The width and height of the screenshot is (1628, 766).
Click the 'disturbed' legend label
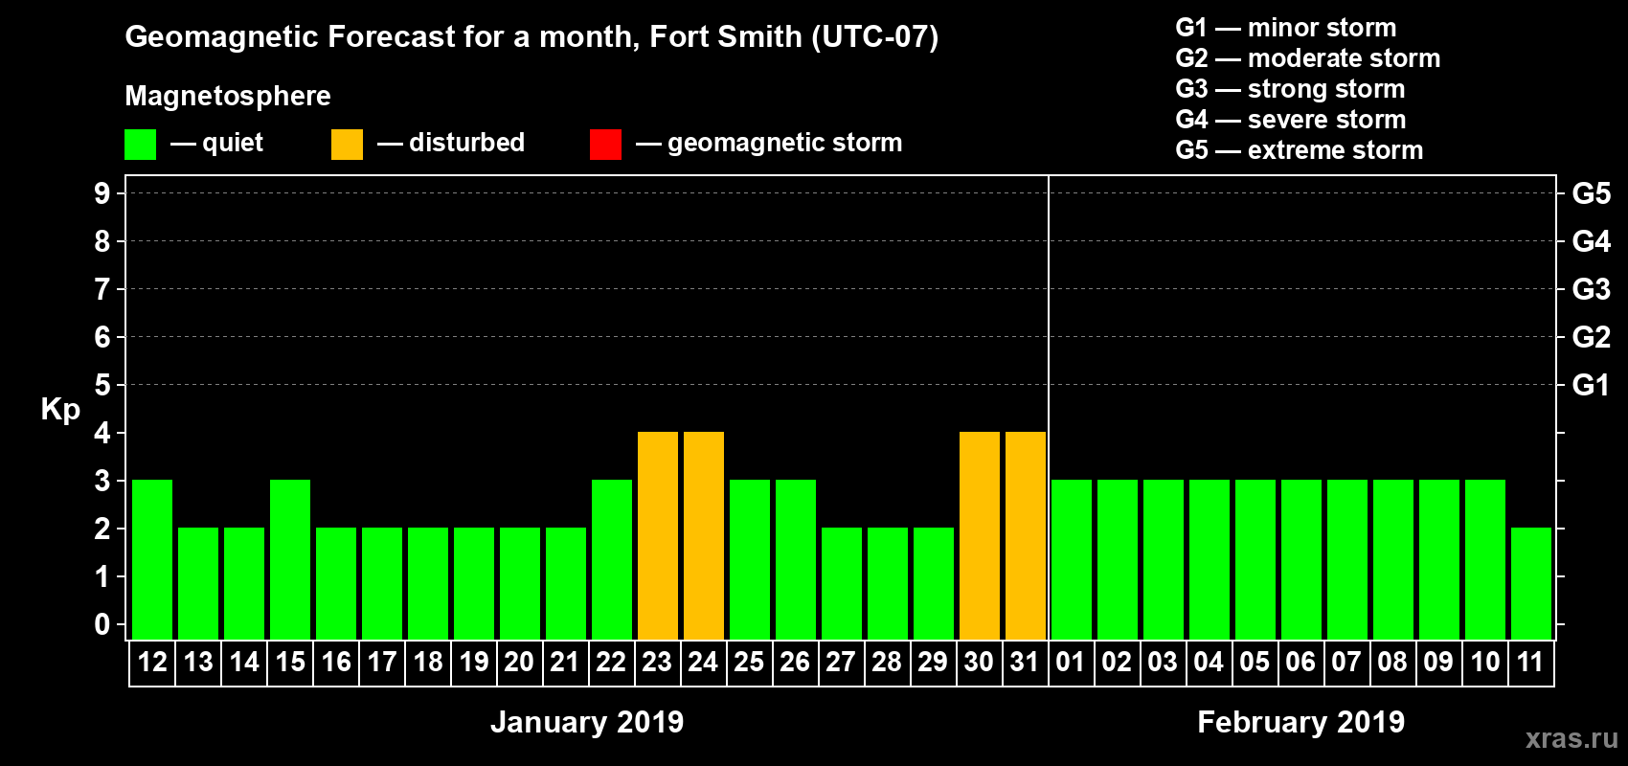click(x=466, y=143)
